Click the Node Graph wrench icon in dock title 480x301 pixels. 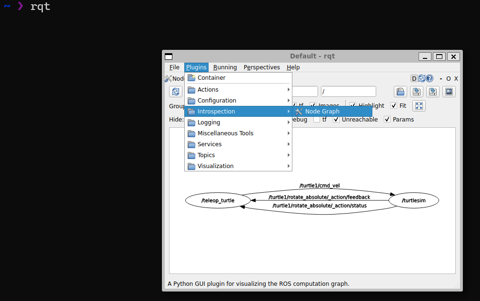tap(168, 79)
